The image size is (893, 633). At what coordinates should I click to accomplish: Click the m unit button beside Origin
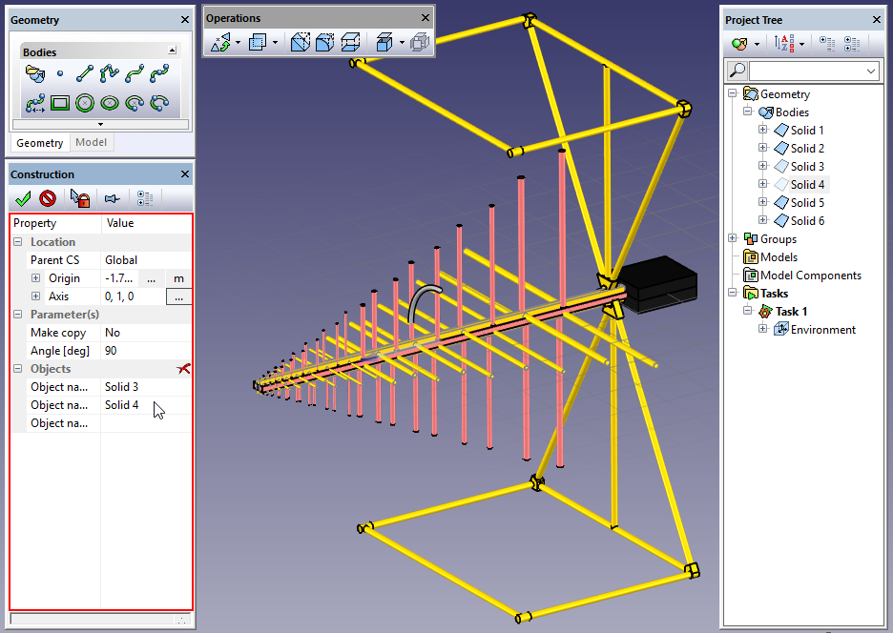[178, 278]
